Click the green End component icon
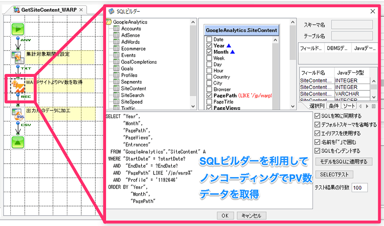Image resolution: width=384 pixels, height=226 pixels. click(x=18, y=142)
